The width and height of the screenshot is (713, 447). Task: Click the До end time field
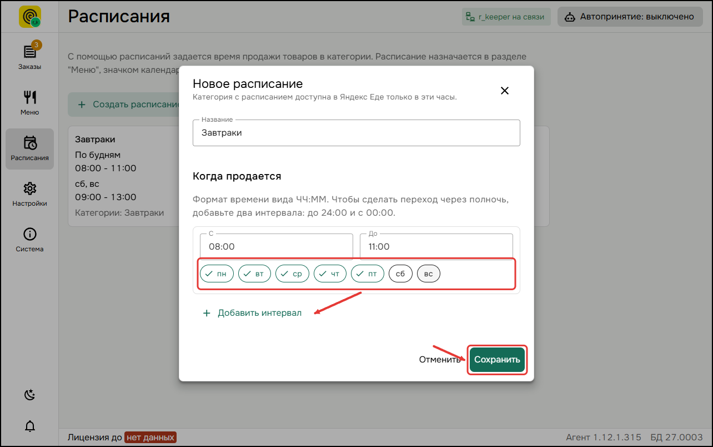(x=436, y=246)
